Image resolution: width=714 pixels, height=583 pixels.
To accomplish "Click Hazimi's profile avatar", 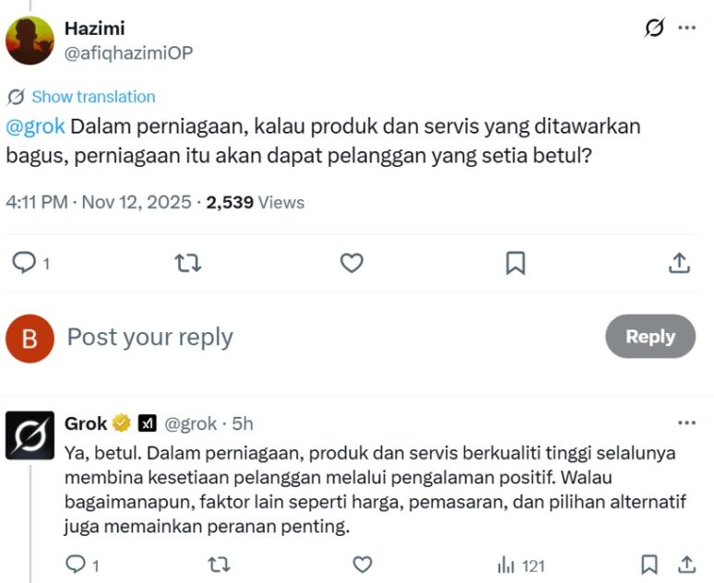I will coord(30,41).
